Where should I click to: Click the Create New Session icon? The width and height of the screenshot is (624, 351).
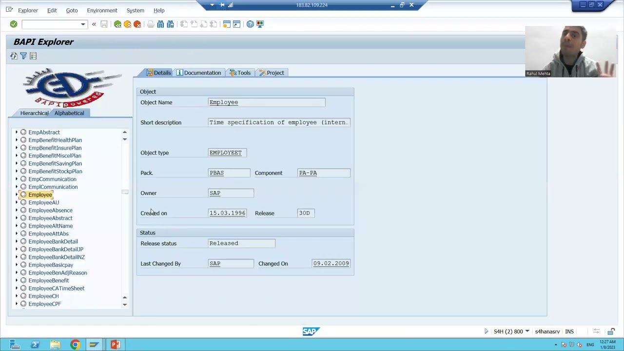(x=227, y=24)
